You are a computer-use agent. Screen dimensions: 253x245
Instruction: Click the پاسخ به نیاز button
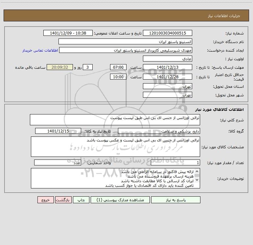tap(175, 200)
